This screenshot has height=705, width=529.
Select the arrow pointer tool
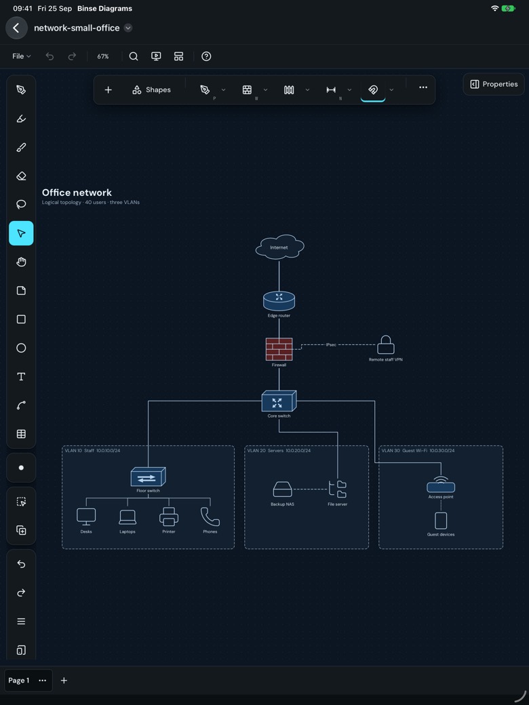pos(21,233)
